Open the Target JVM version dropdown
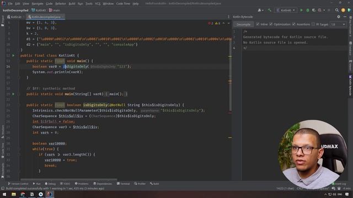Image resolution: width=353 pixels, height=198 pixels. click(x=338, y=24)
